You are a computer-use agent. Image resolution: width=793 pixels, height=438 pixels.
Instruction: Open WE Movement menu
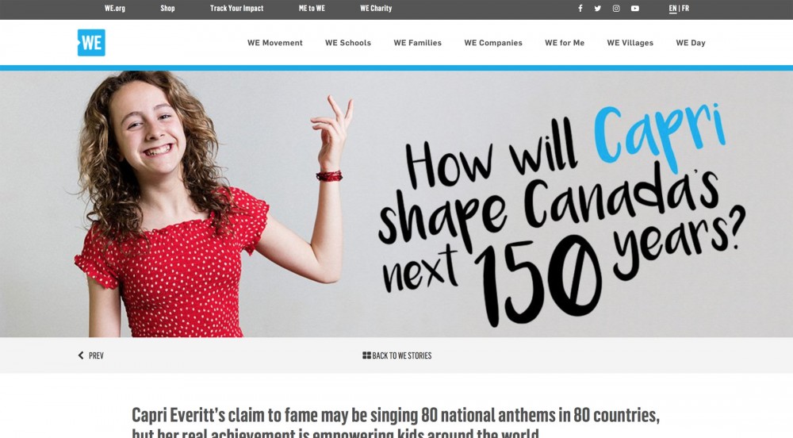(274, 43)
